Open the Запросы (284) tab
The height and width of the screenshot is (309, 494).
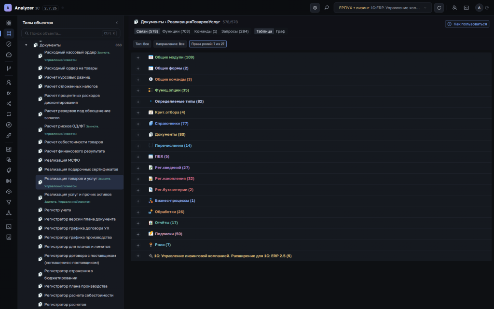235,31
